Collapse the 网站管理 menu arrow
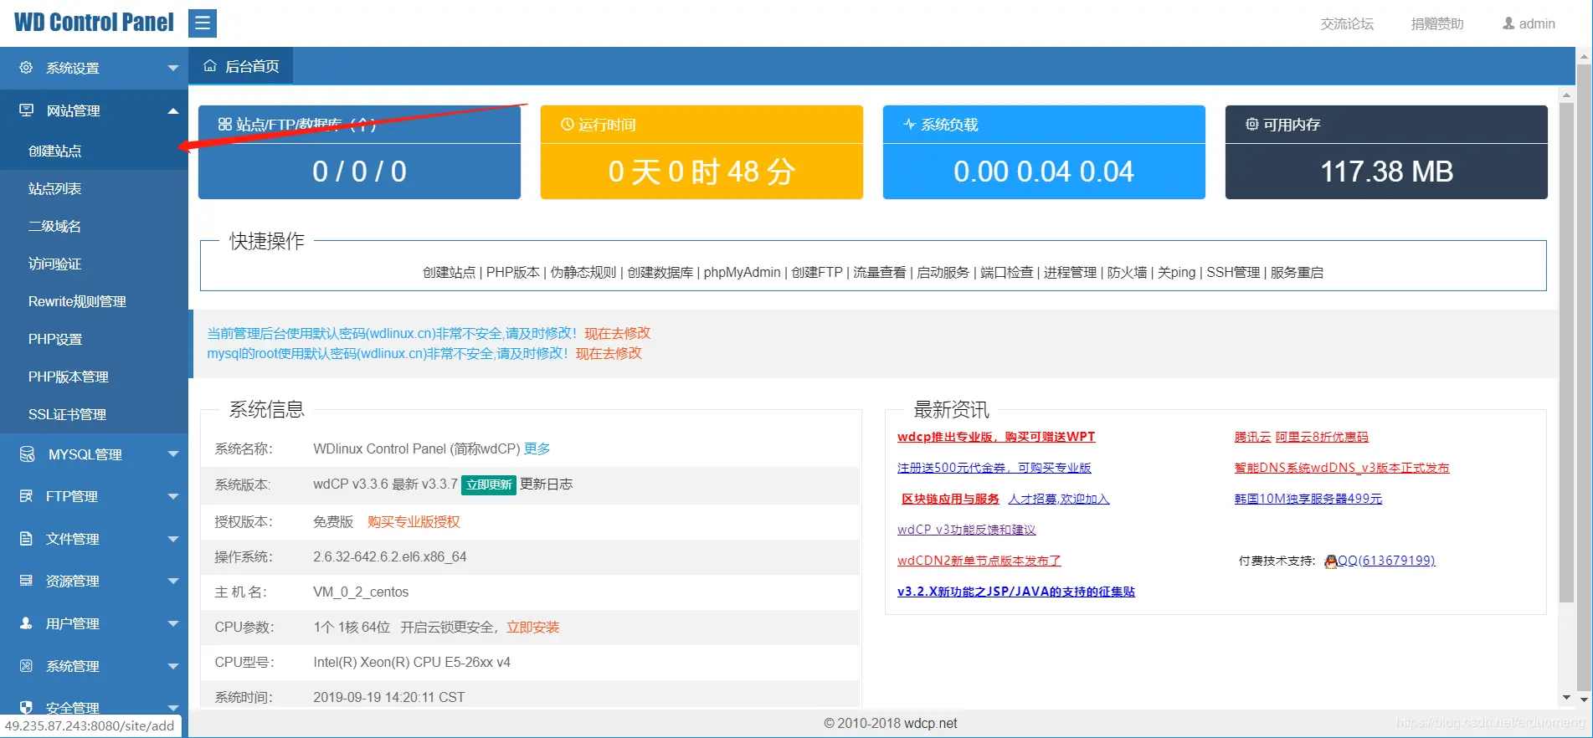 point(173,110)
